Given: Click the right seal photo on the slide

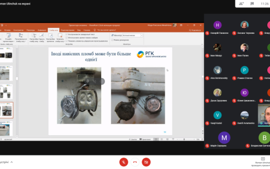Looking at the screenshot, I should (138, 96).
